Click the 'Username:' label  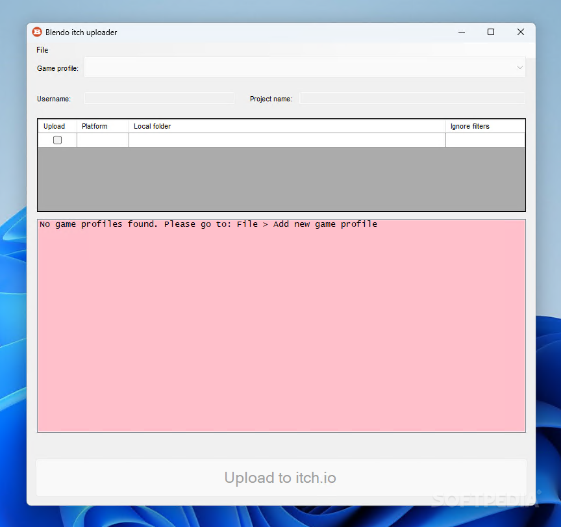[x=54, y=99]
